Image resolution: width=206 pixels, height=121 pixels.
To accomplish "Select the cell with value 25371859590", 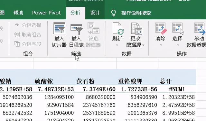I will (96, 113).
